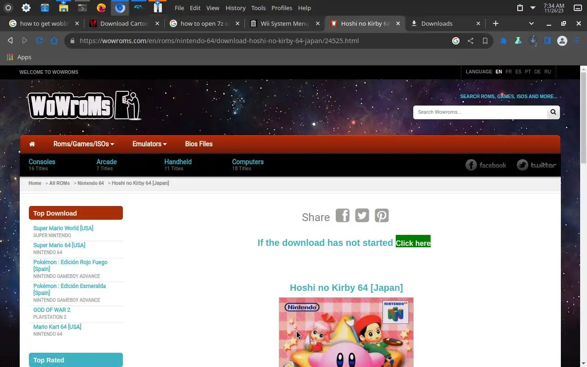Select the Chromium browser taskbar icon
The height and width of the screenshot is (367, 587).
pos(120,8)
